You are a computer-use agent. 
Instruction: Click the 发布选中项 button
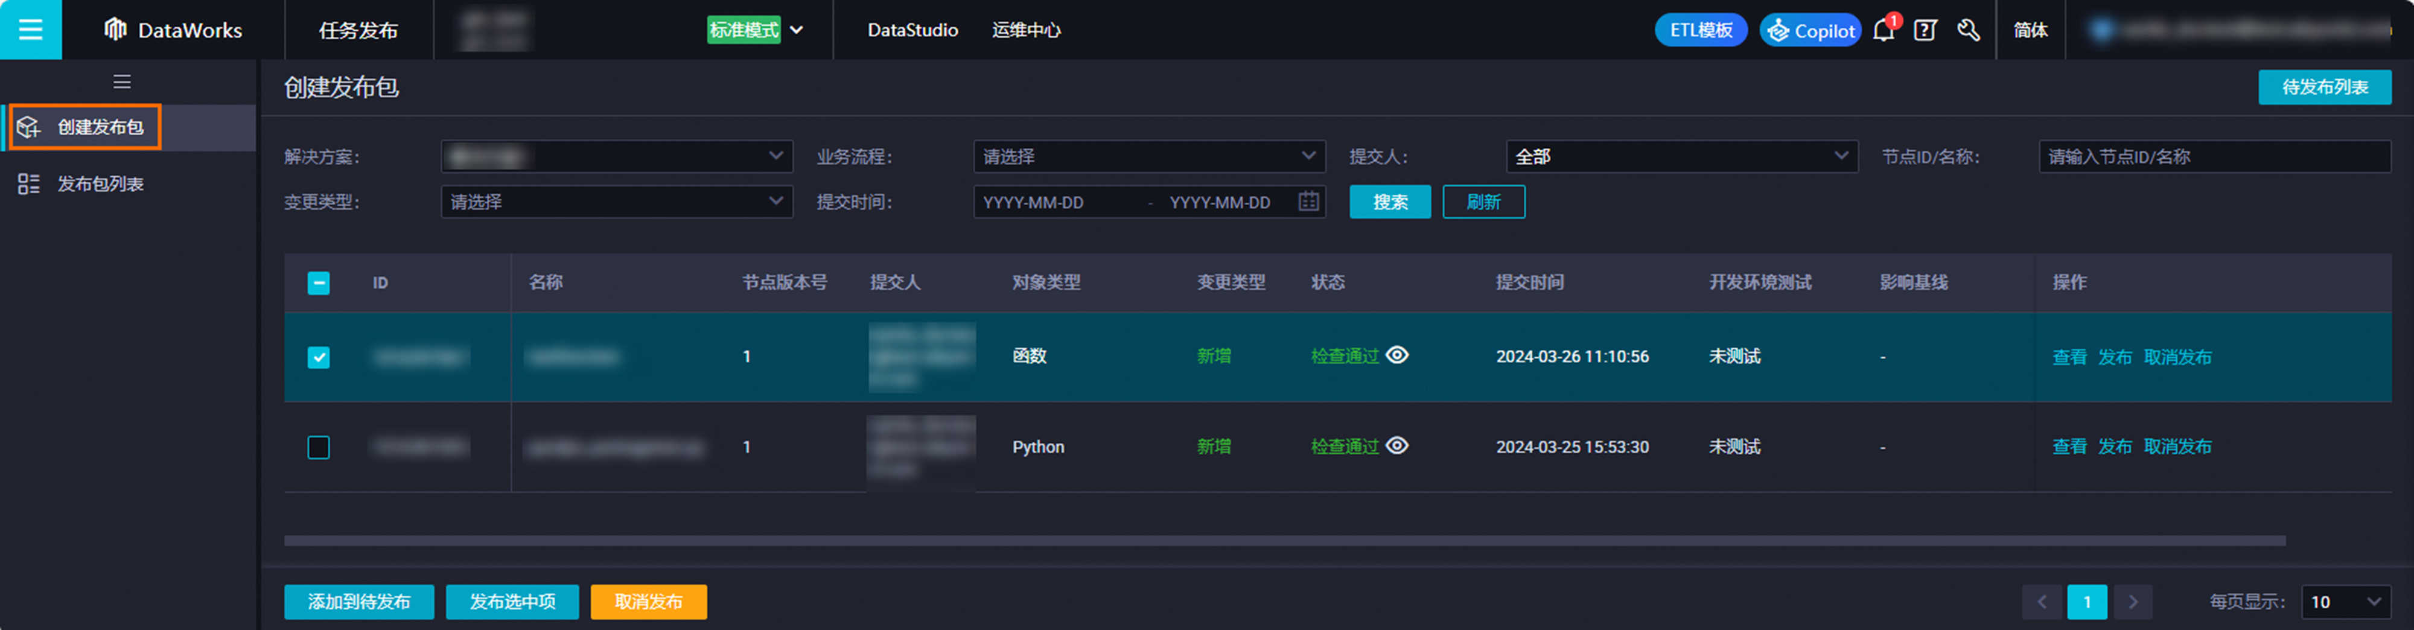pos(512,602)
